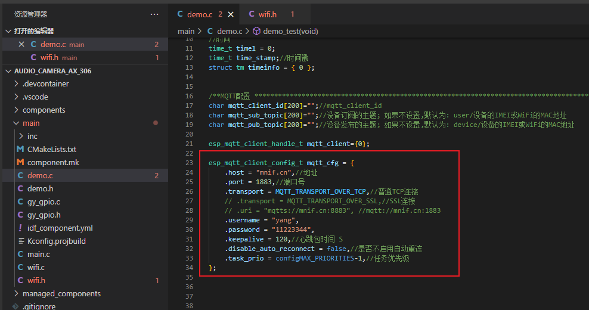589x310 pixels.
Task: Click M icon beside component.mk
Action: tap(20, 162)
